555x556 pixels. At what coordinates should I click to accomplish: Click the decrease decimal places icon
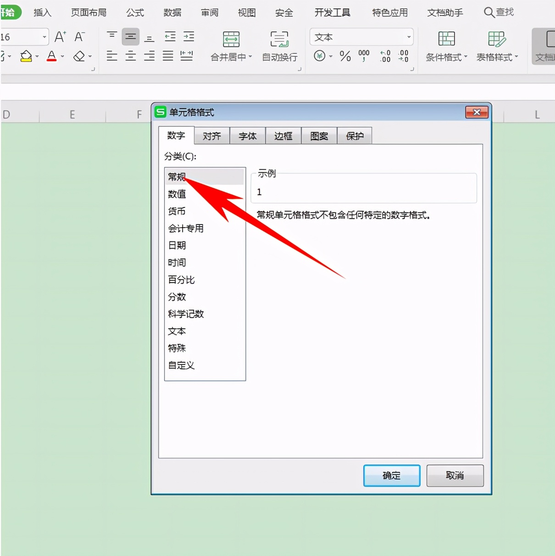point(403,56)
